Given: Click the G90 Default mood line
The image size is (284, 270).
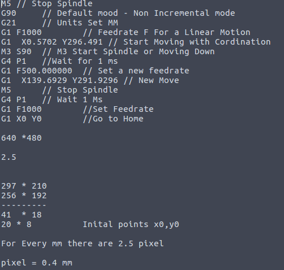Looking at the screenshot, I should [x=118, y=13].
